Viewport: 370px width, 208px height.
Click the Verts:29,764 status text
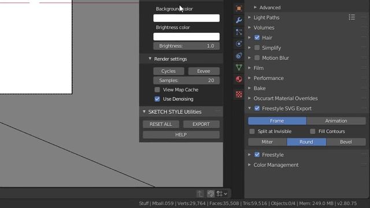[x=191, y=203]
